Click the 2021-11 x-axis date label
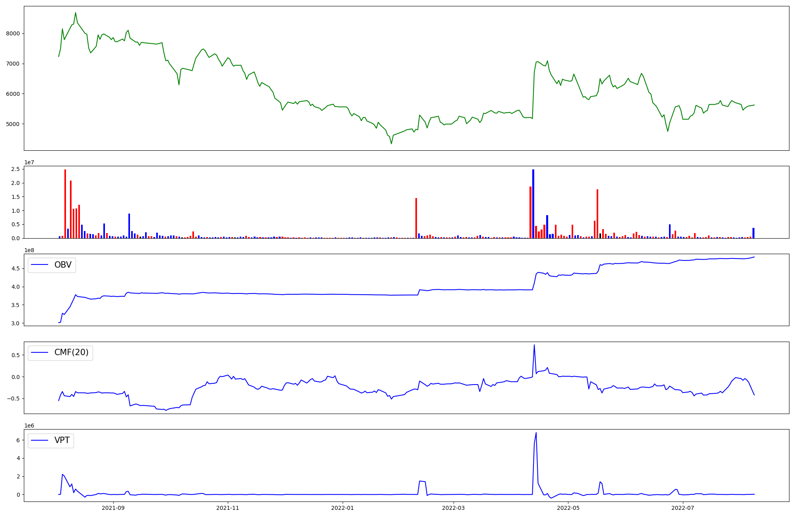The width and height of the screenshot is (795, 517). [228, 508]
